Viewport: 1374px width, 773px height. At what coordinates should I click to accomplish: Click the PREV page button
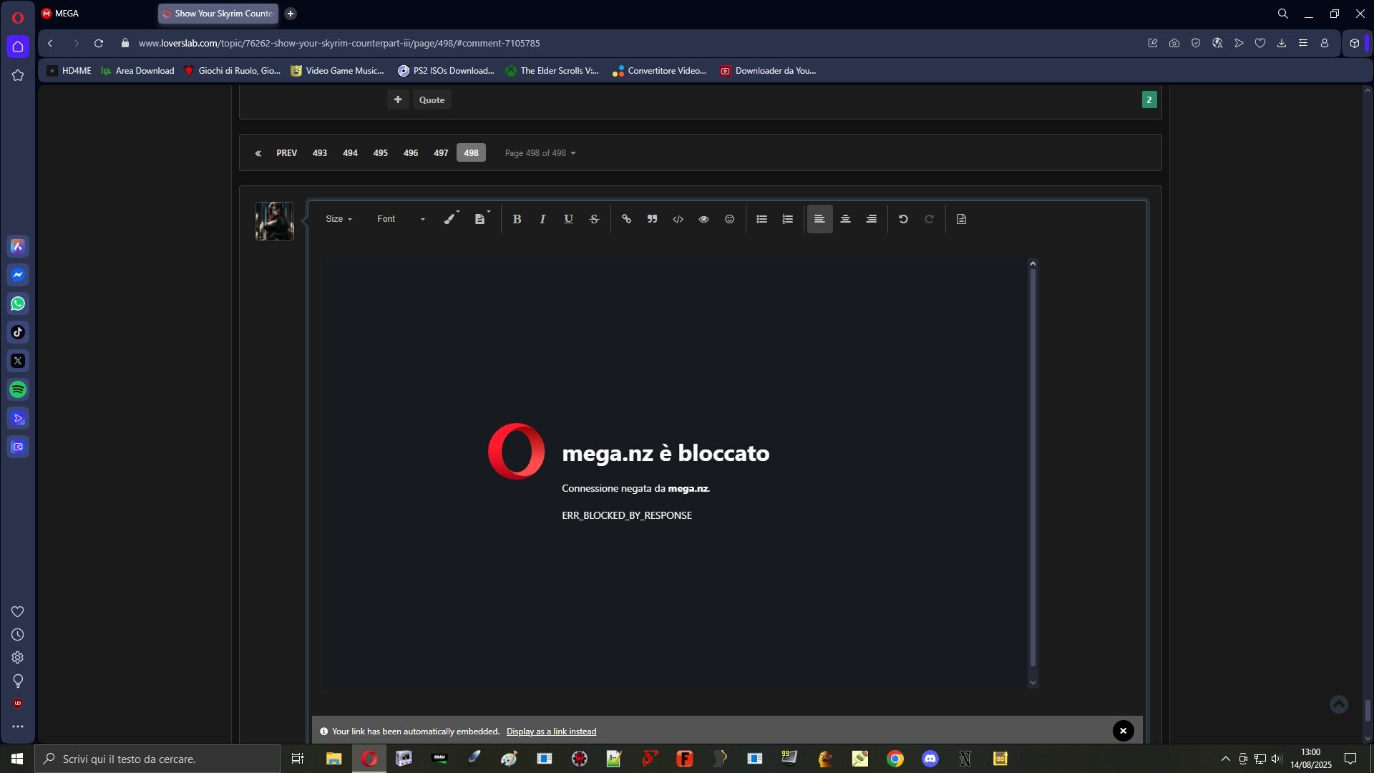click(286, 153)
